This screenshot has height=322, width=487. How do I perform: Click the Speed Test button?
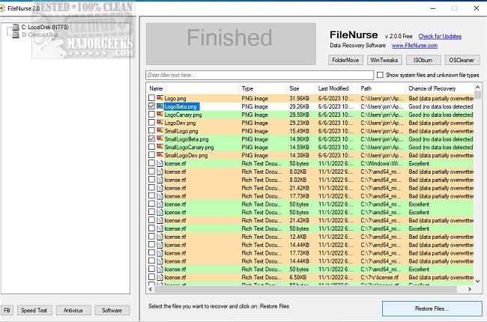[34, 310]
